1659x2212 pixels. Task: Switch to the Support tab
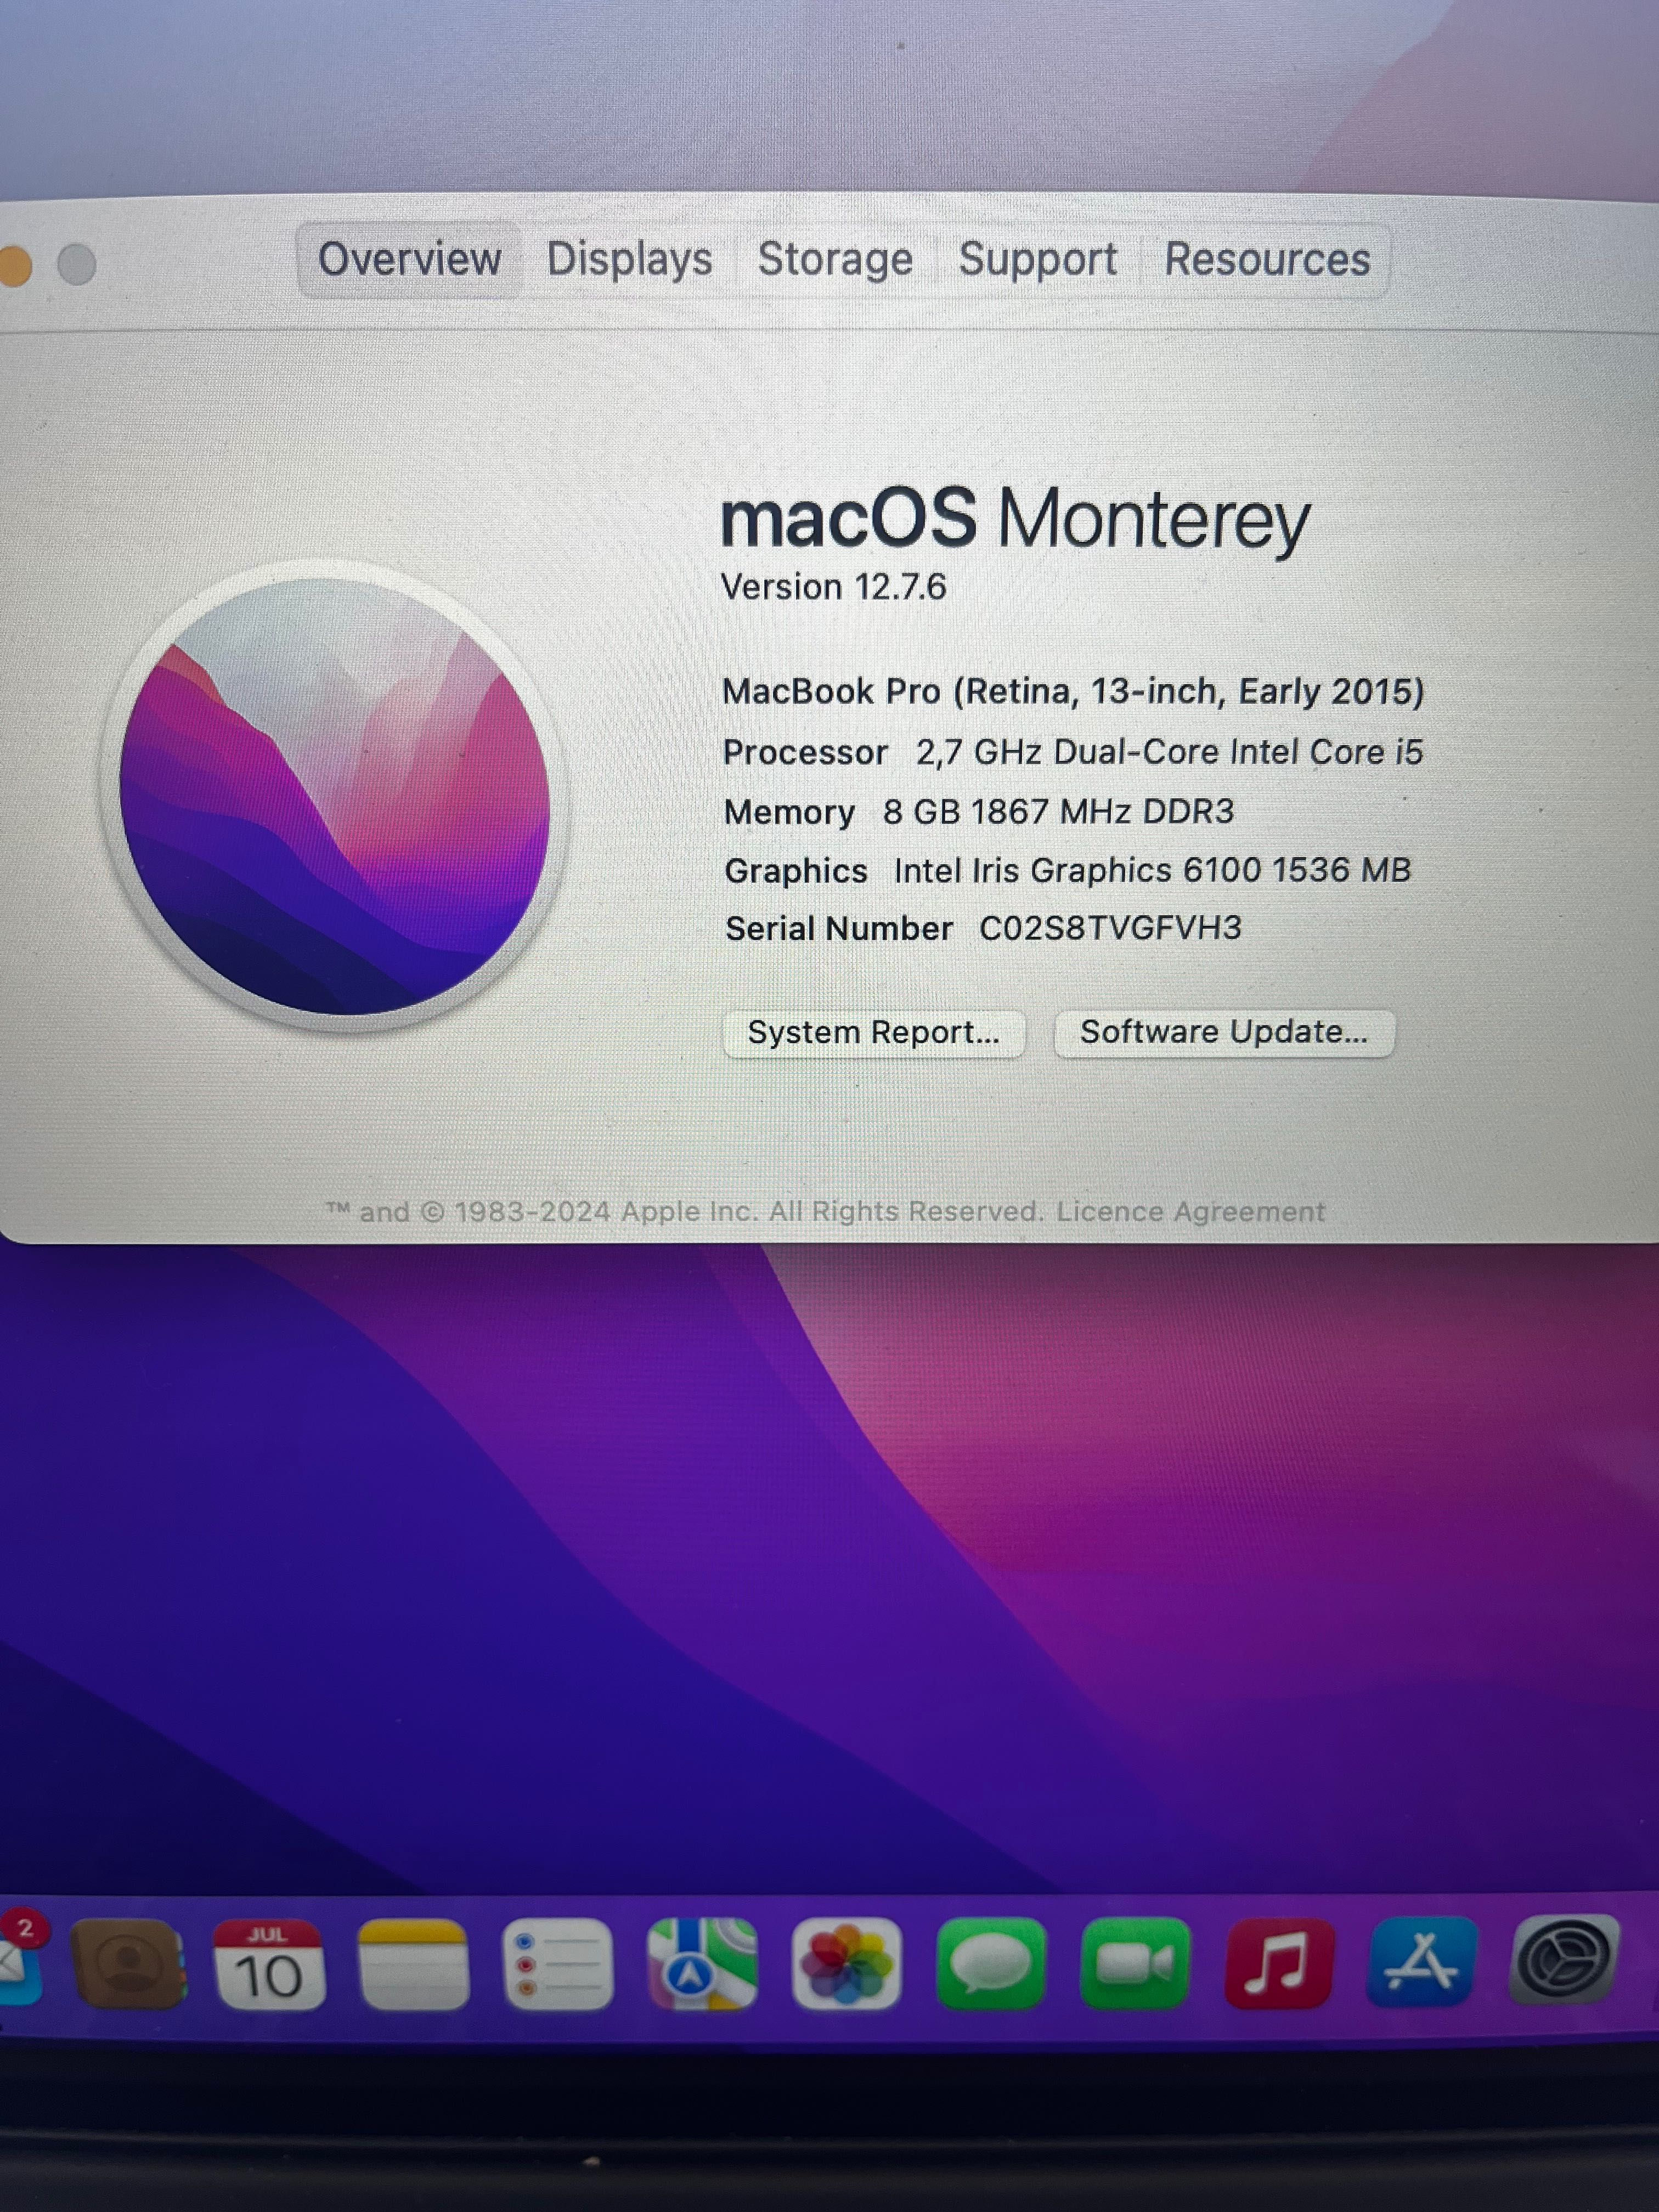click(1038, 260)
